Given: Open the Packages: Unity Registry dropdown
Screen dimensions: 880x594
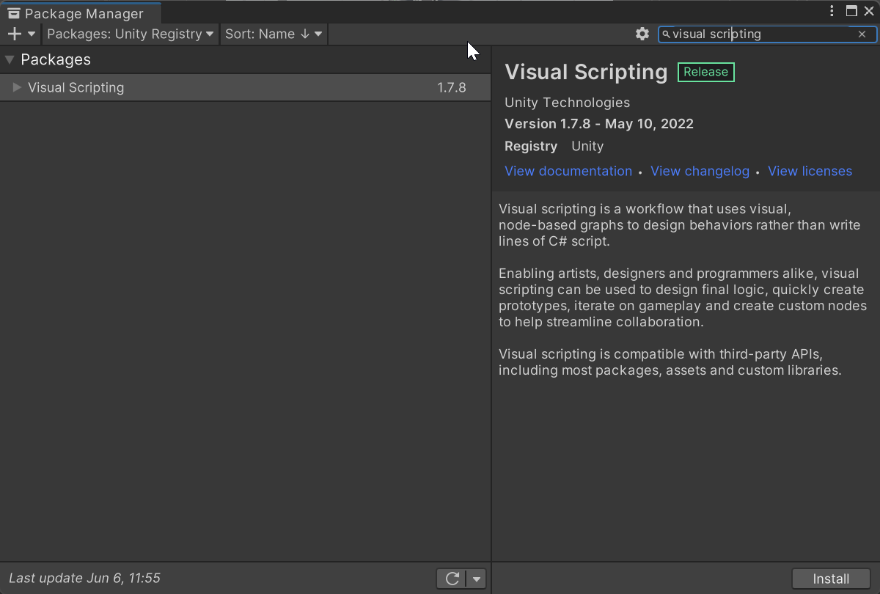Looking at the screenshot, I should [130, 34].
